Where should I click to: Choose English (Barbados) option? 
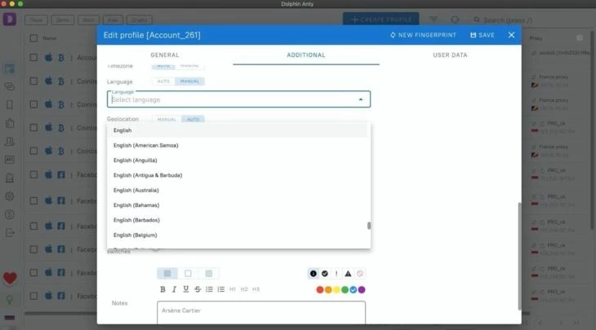pyautogui.click(x=238, y=220)
